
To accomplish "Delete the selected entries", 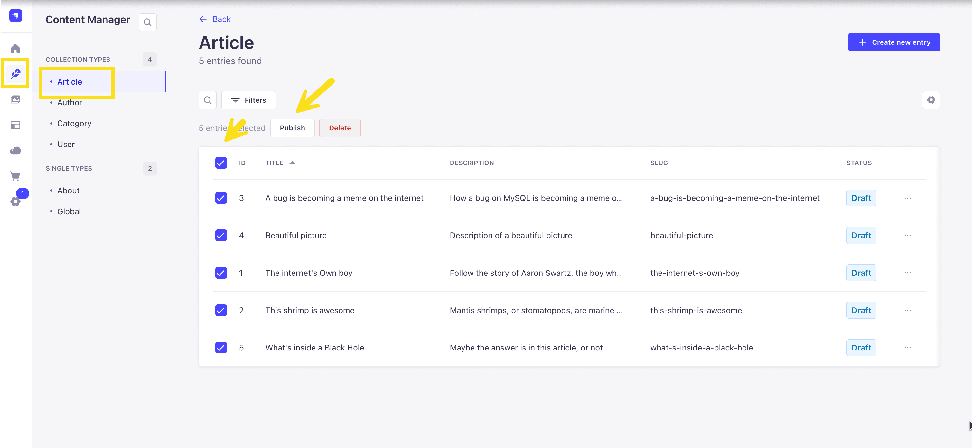I will [340, 128].
